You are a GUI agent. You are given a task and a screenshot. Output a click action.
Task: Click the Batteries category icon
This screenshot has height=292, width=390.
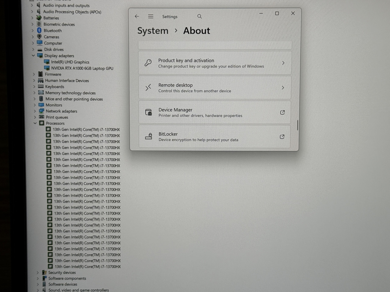[39, 18]
